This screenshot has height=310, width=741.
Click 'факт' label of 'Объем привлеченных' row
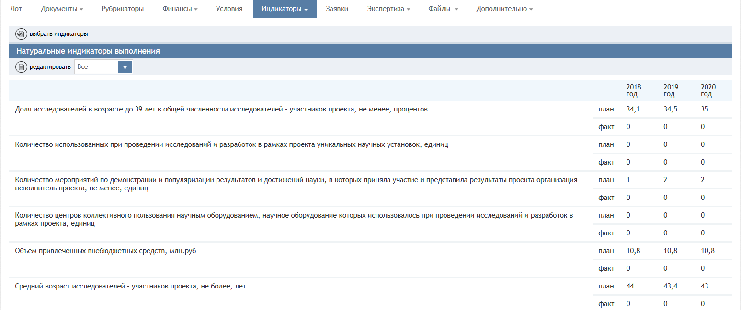(606, 268)
